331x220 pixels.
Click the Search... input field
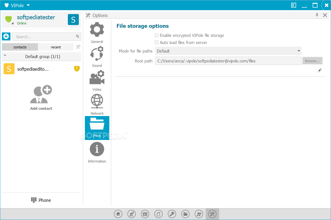coord(46,37)
